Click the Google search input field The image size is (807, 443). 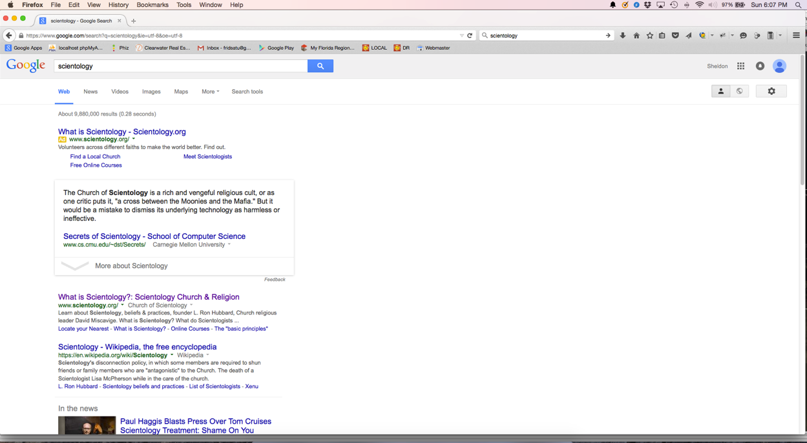[181, 66]
